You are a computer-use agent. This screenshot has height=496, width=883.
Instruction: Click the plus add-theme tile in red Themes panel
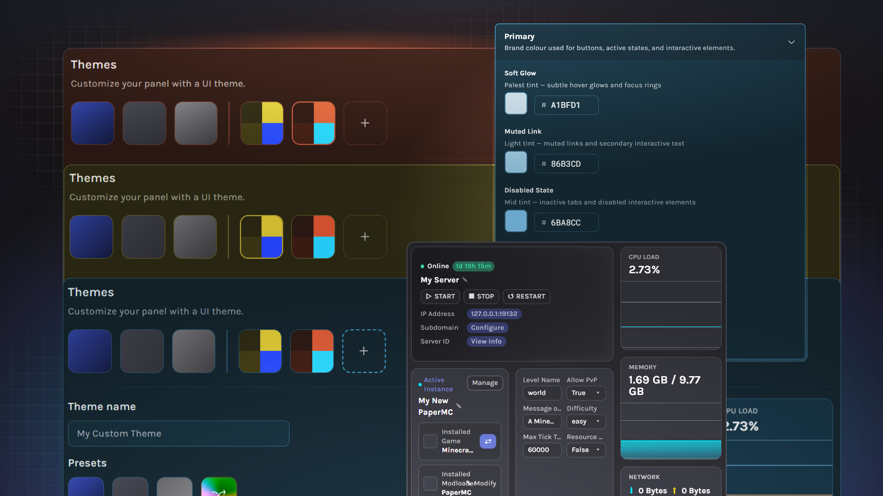click(x=365, y=123)
